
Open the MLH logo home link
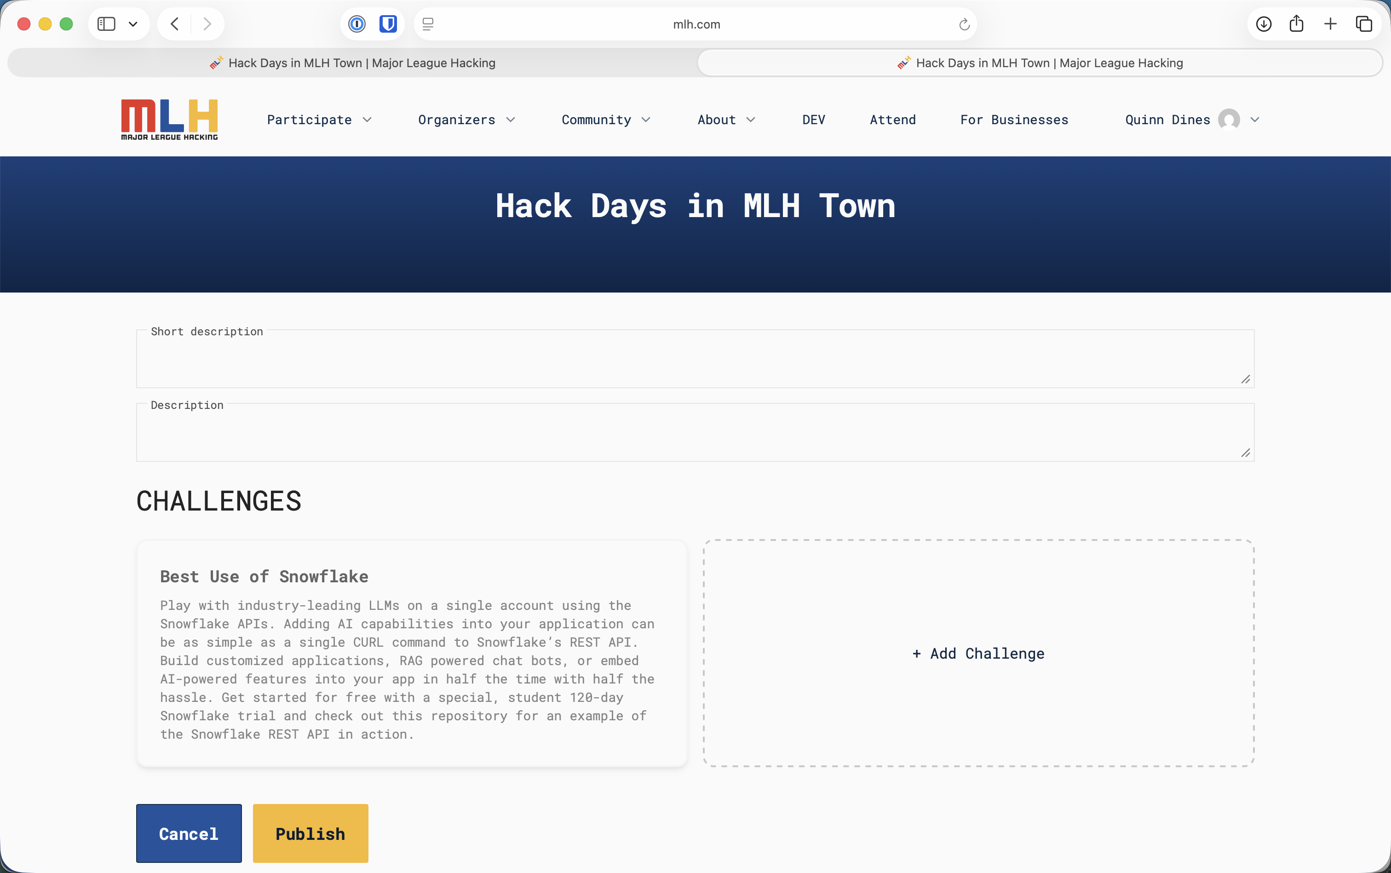169,120
